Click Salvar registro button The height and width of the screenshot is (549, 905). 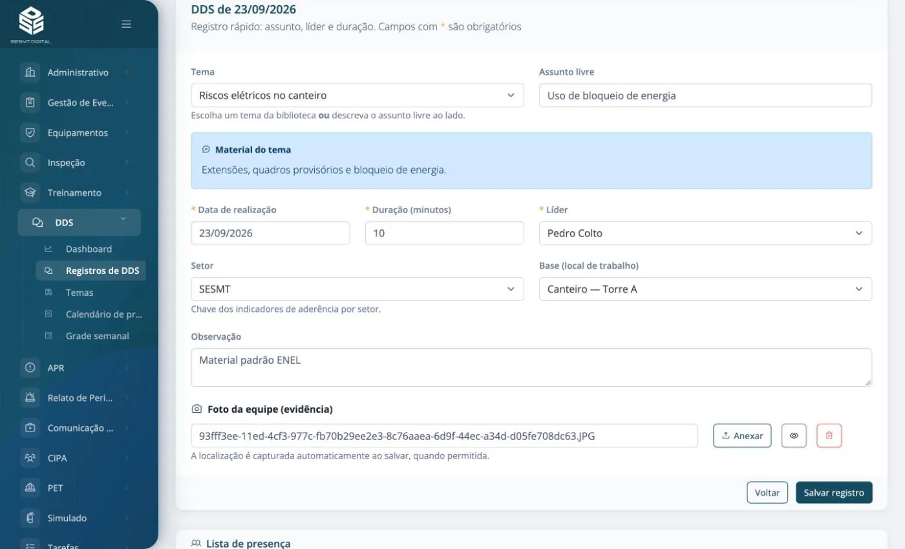(x=834, y=493)
